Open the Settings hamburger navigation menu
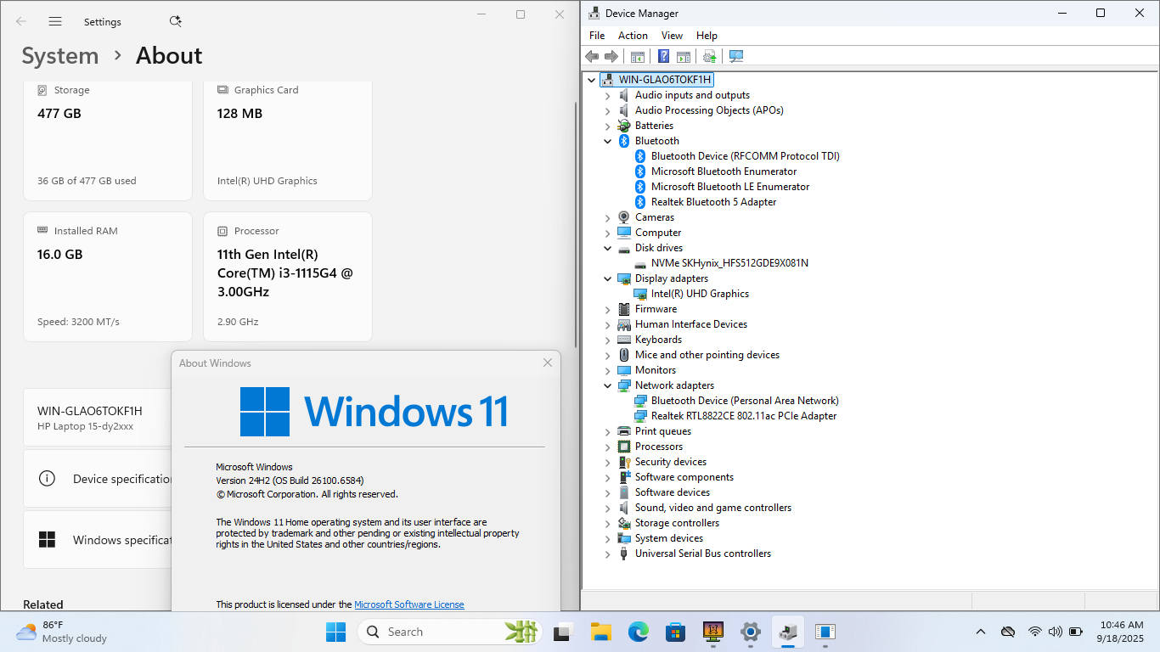Screen dimensions: 1160x652 click(55, 21)
